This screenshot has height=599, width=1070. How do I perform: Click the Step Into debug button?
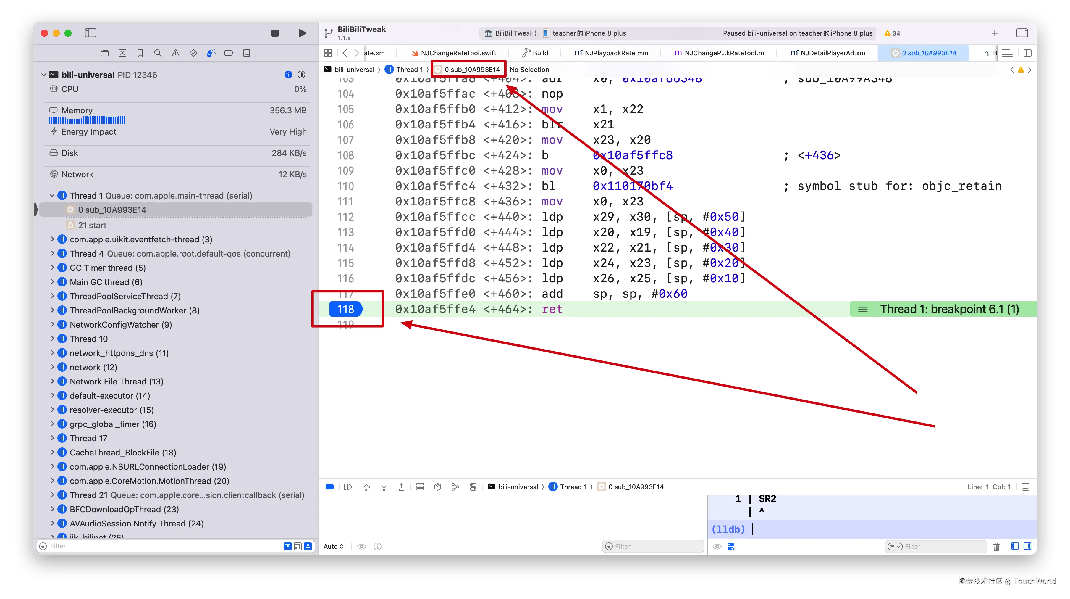click(384, 487)
